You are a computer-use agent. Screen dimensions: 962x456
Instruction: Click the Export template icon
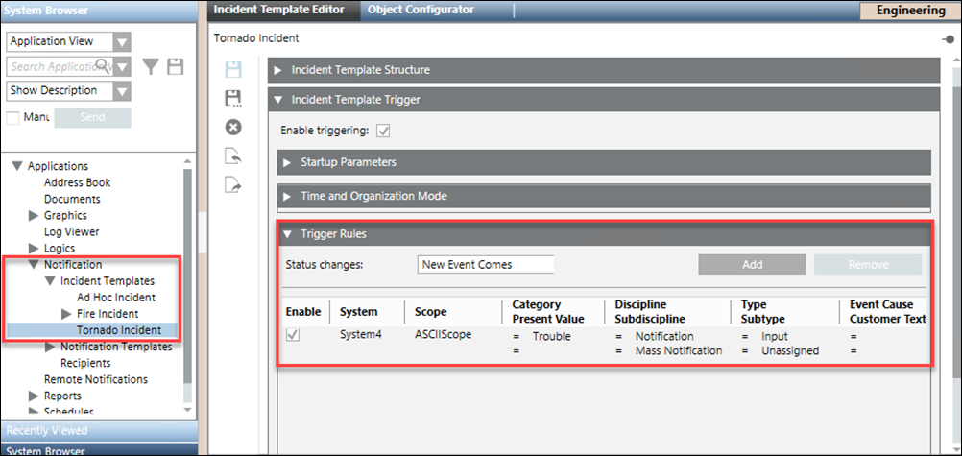coord(232,184)
